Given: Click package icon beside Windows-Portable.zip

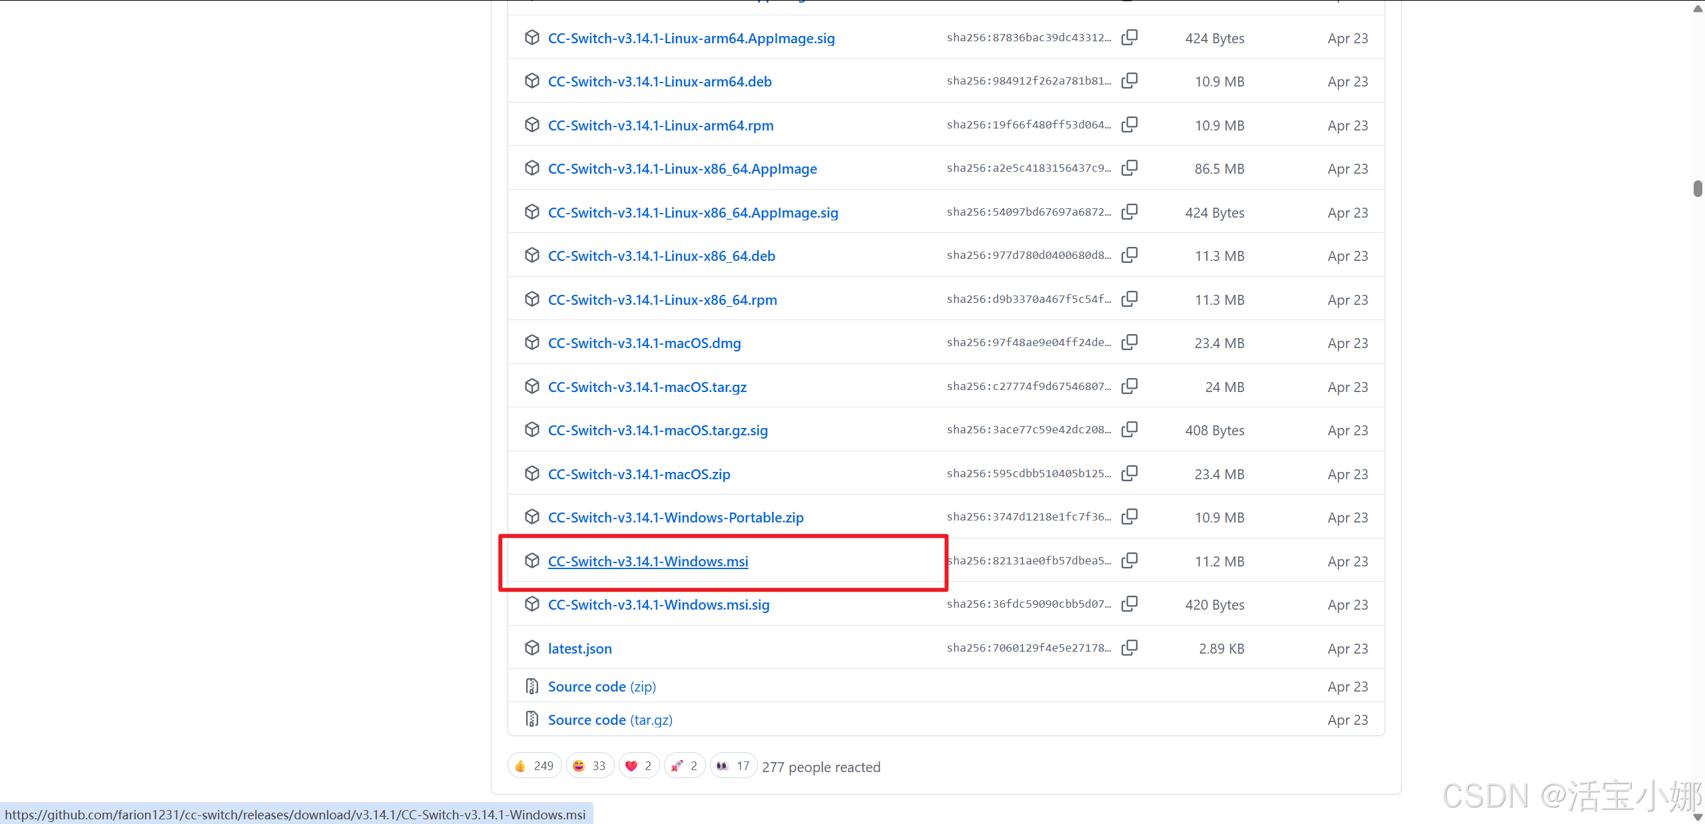Looking at the screenshot, I should tap(531, 517).
